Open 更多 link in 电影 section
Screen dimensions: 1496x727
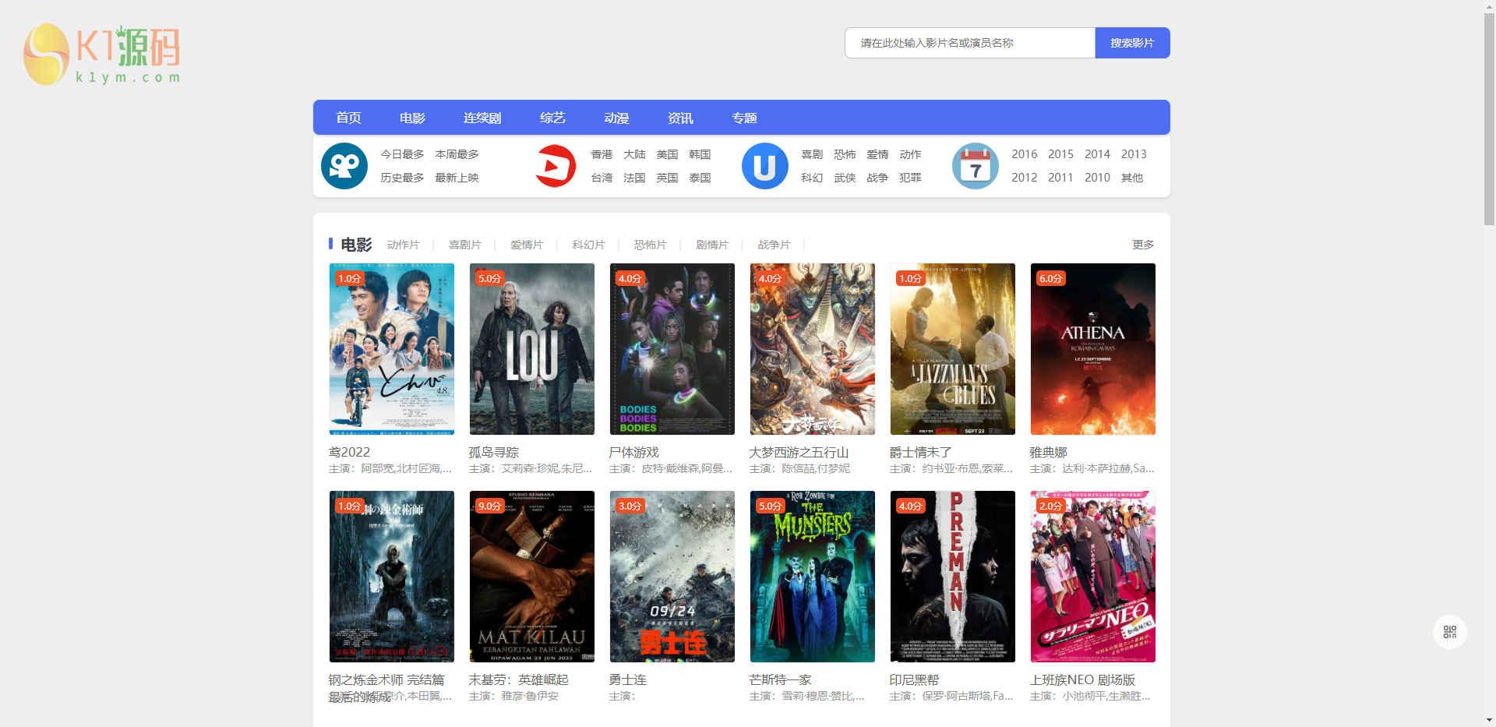1143,245
